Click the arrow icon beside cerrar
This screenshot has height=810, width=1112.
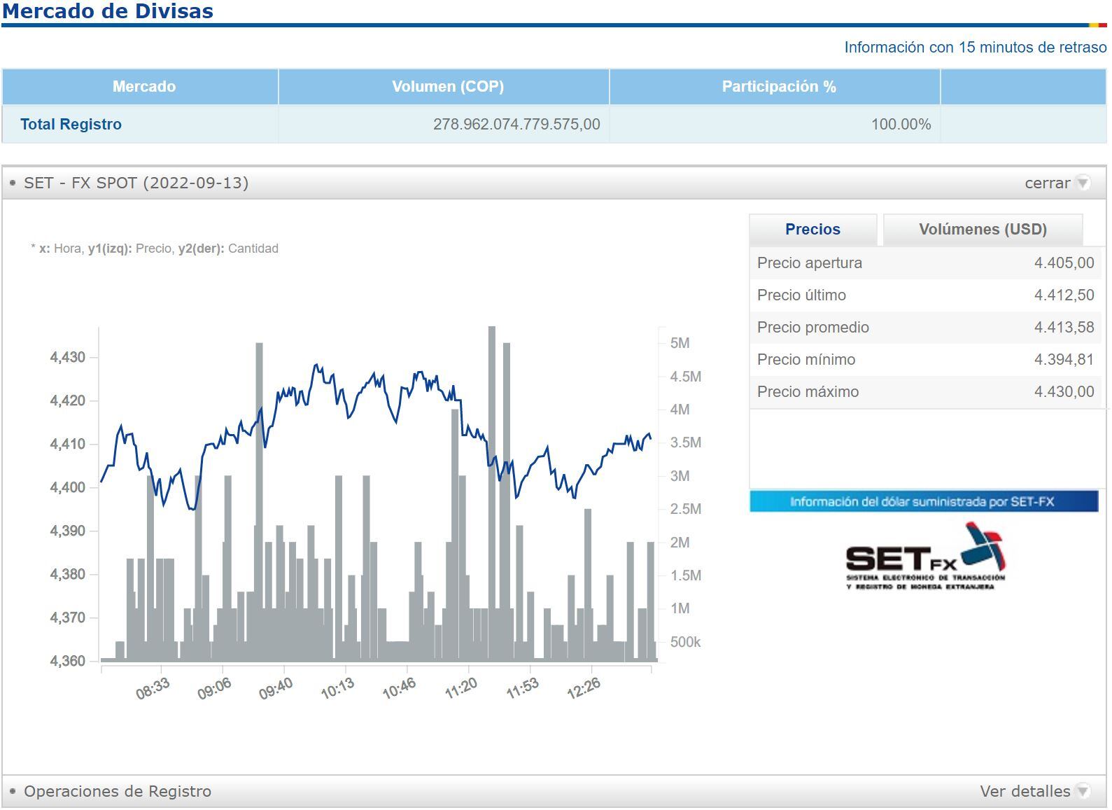tap(1083, 183)
